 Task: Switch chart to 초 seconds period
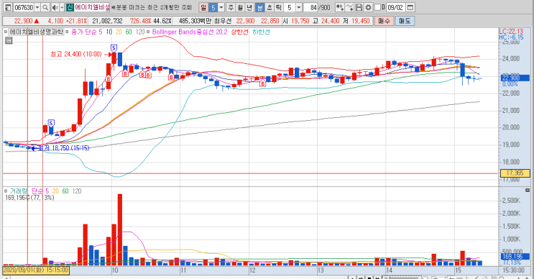pos(269,7)
